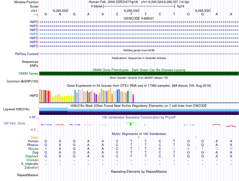
Task: Open the Layered H3K27Ac track label
Action: [x=16, y=109]
